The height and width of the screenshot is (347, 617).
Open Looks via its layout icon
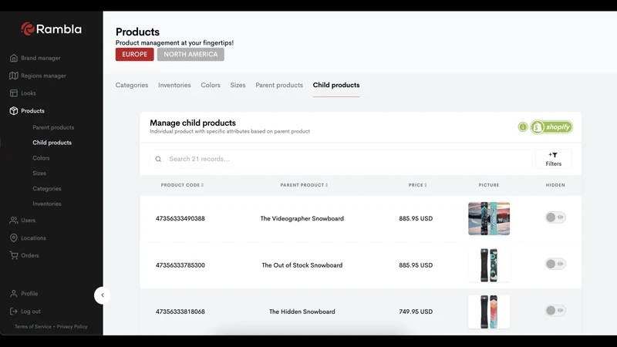(14, 93)
